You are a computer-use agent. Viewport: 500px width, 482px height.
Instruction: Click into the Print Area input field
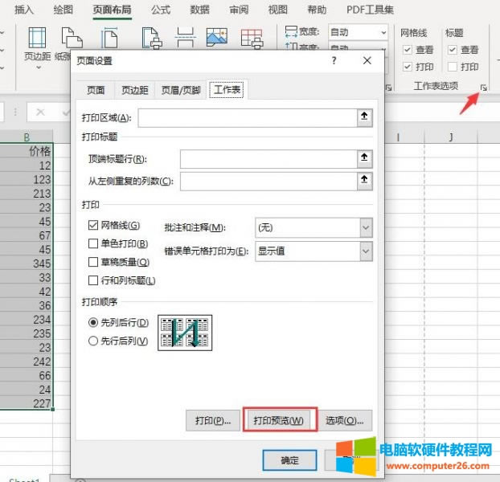tap(247, 118)
